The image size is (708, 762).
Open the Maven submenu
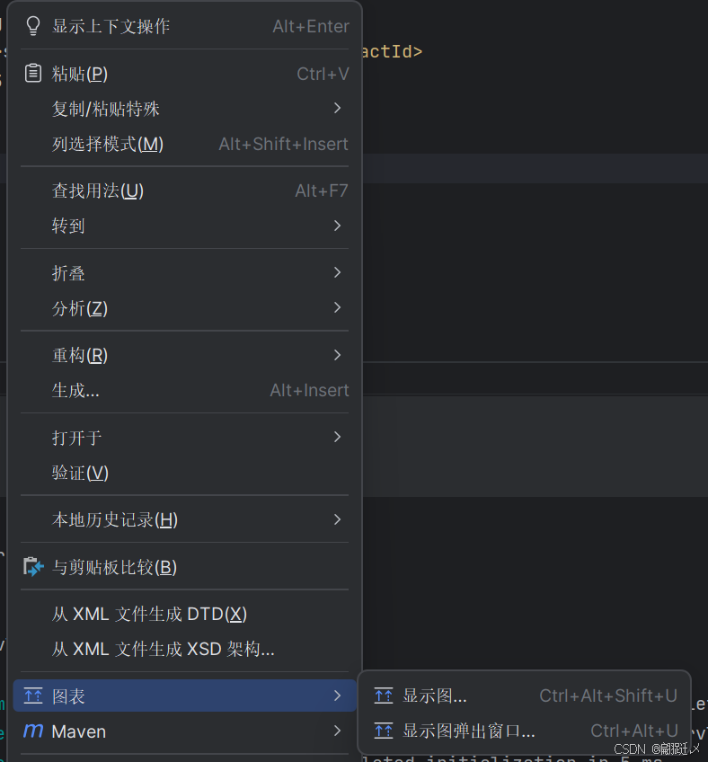pyautogui.click(x=337, y=731)
